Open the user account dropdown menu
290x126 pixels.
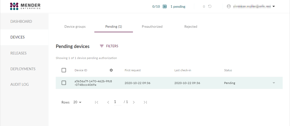coord(274,6)
